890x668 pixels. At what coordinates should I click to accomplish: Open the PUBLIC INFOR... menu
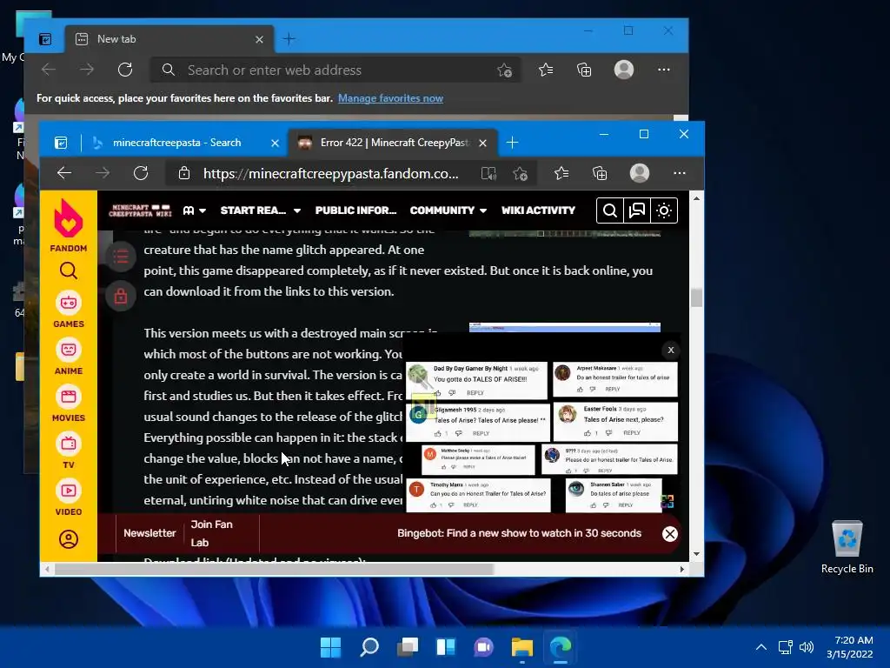[x=355, y=210]
